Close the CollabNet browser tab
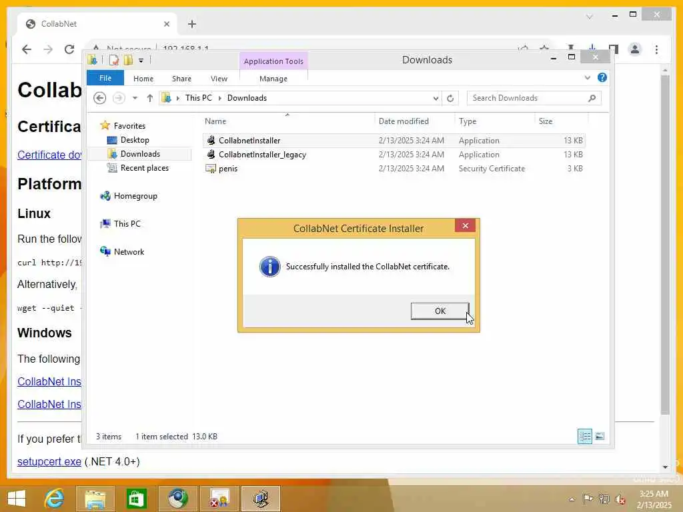This screenshot has width=683, height=512. [166, 24]
